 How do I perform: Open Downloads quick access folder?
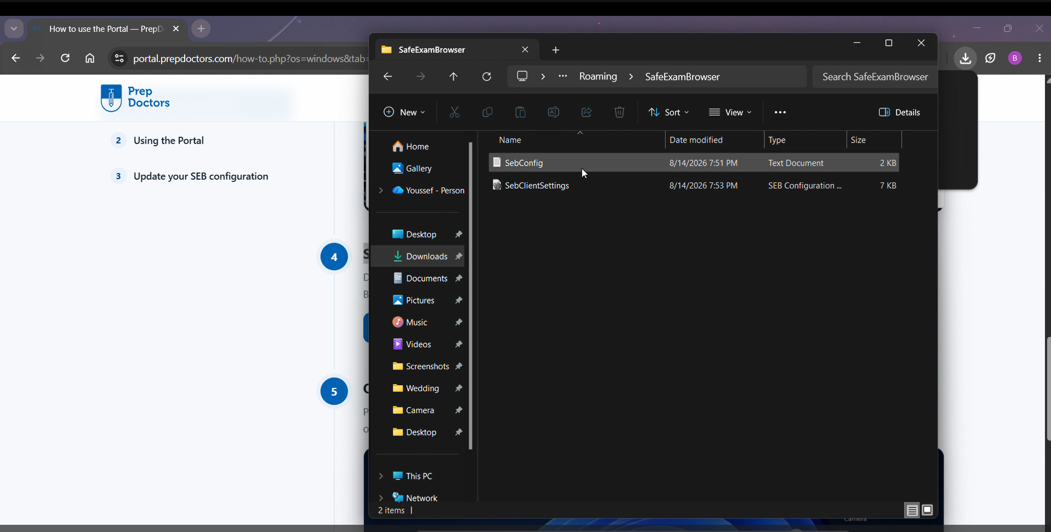417,256
